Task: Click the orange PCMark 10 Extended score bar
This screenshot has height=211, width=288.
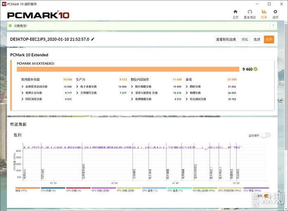Action: point(128,69)
